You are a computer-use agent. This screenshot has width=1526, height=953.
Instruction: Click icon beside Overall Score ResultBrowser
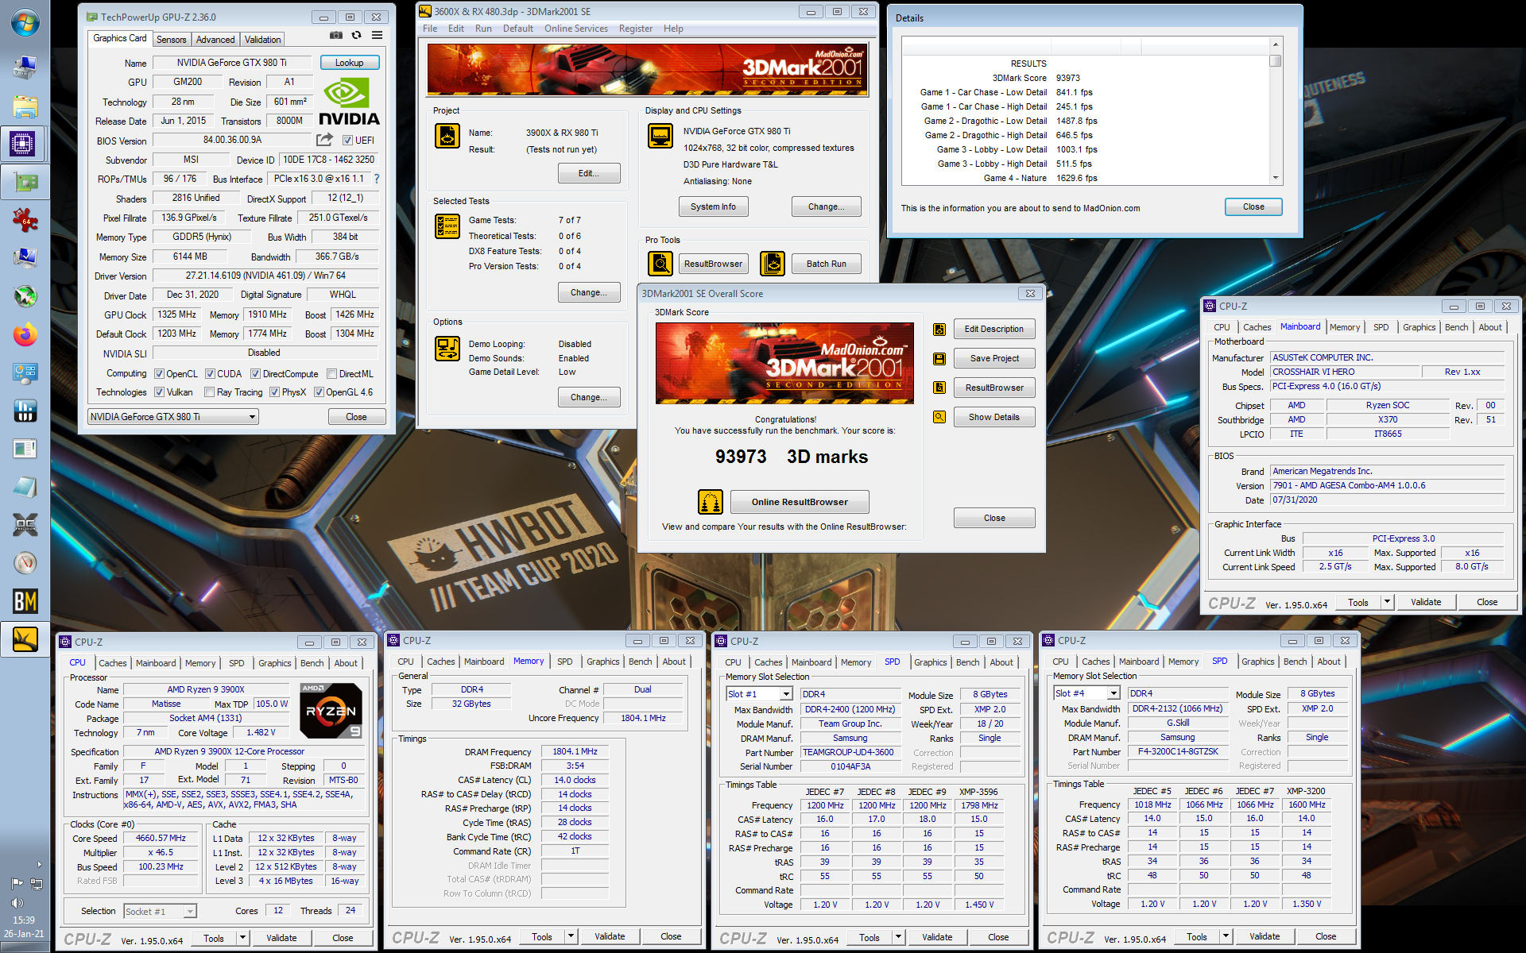[x=939, y=388]
